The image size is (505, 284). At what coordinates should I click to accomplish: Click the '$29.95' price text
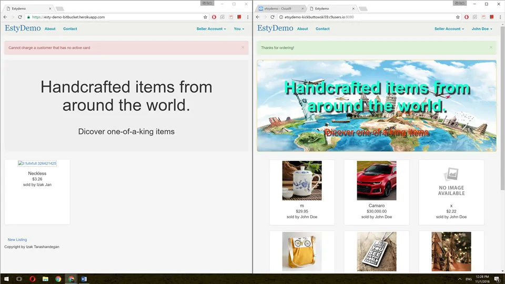point(302,211)
